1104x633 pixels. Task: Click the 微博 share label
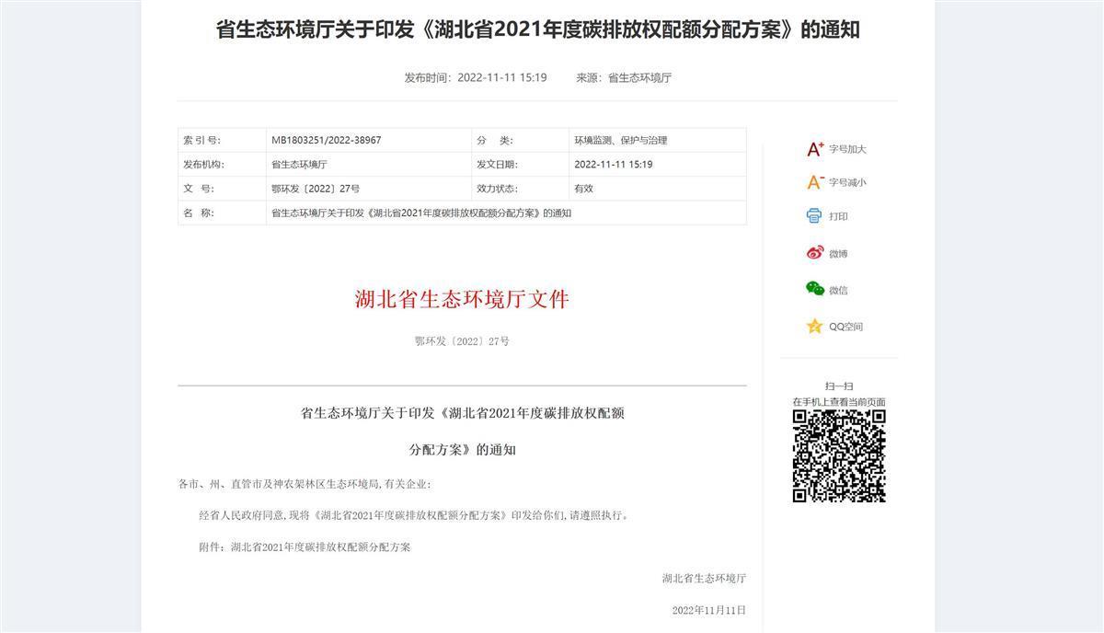[x=838, y=254]
